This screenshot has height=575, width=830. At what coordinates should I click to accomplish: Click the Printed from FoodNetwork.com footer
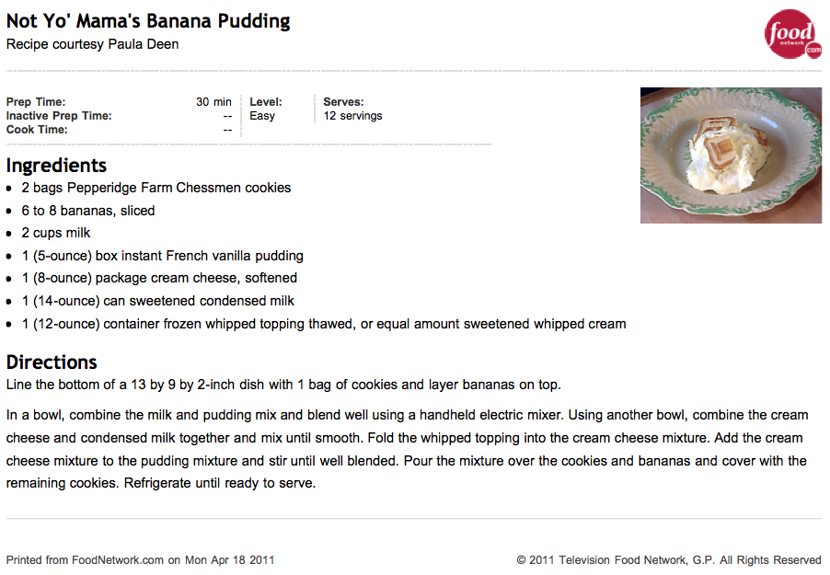(140, 560)
